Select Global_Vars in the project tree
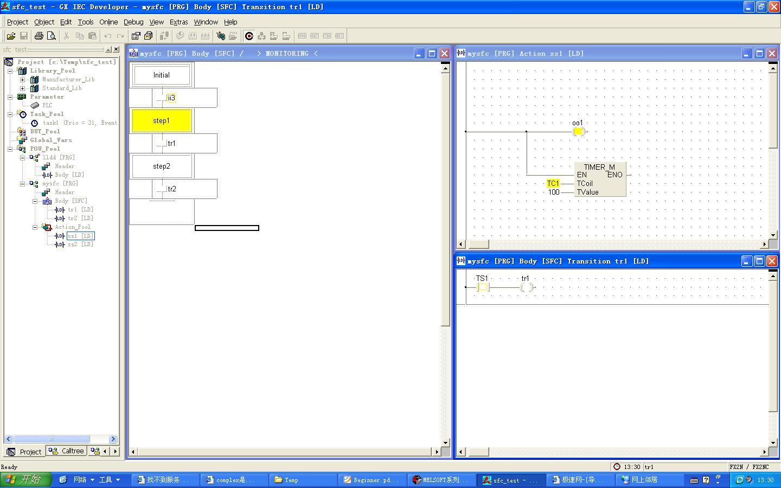Screen dimensions: 781x488 (x=50, y=140)
